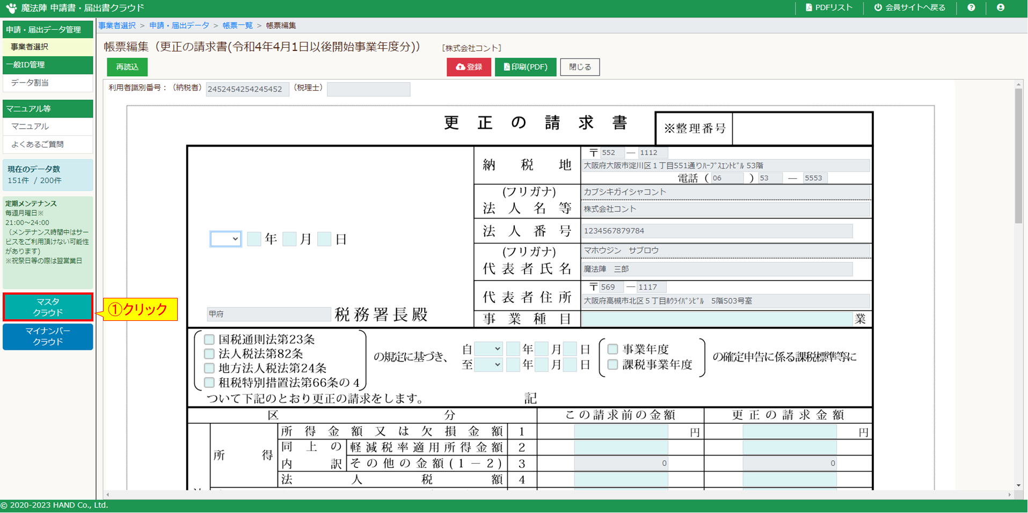
Task: Click the 代表者氏名 field 魔法陣 三郎
Action: [x=717, y=269]
